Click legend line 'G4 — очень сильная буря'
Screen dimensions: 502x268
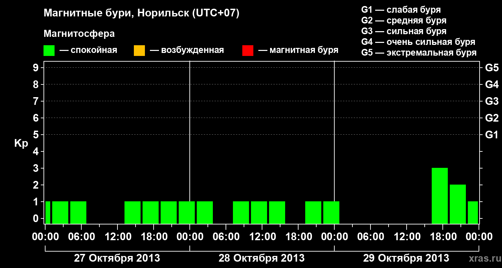click(x=418, y=42)
